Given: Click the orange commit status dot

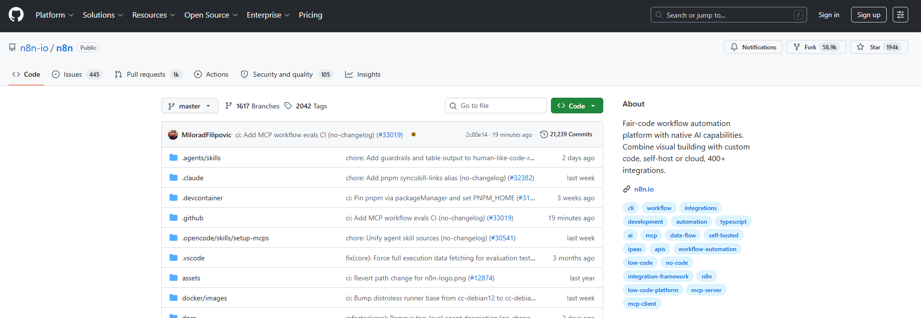Looking at the screenshot, I should (414, 134).
